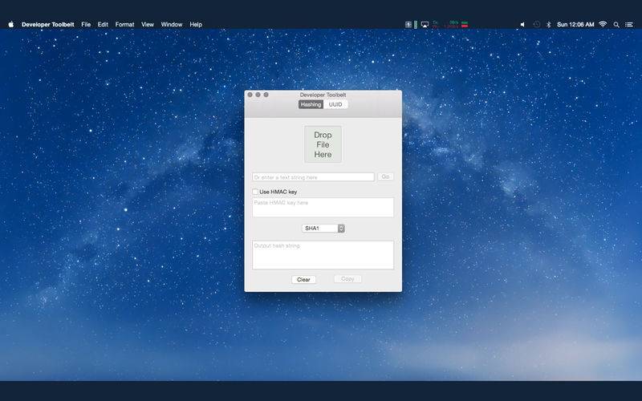Enable the Use HMAC key checkbox

click(255, 192)
